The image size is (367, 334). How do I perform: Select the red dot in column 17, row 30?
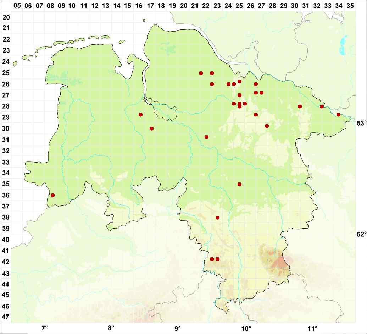(152, 128)
